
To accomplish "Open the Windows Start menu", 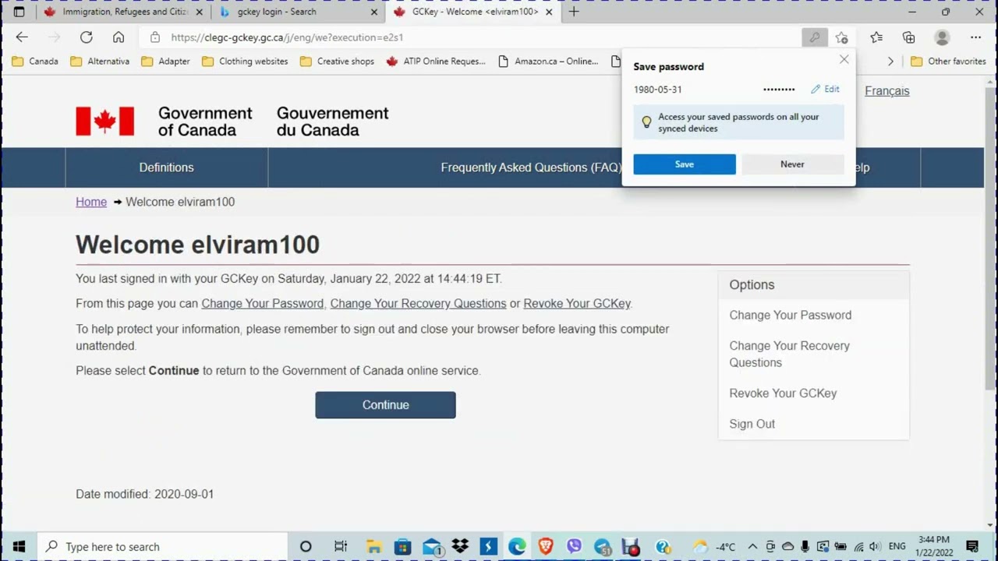I will (x=19, y=546).
